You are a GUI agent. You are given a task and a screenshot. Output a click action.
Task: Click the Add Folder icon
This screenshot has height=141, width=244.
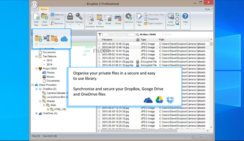point(45,17)
